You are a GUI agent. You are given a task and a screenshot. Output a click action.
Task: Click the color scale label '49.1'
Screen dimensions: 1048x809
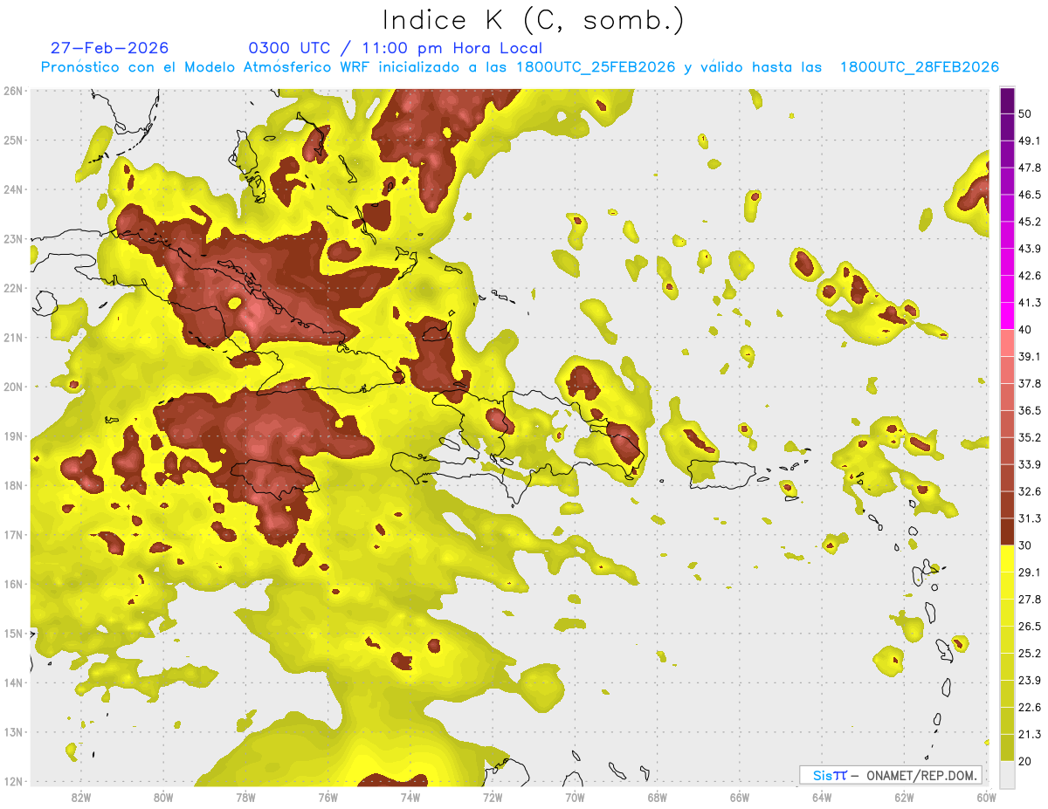[x=1030, y=141]
